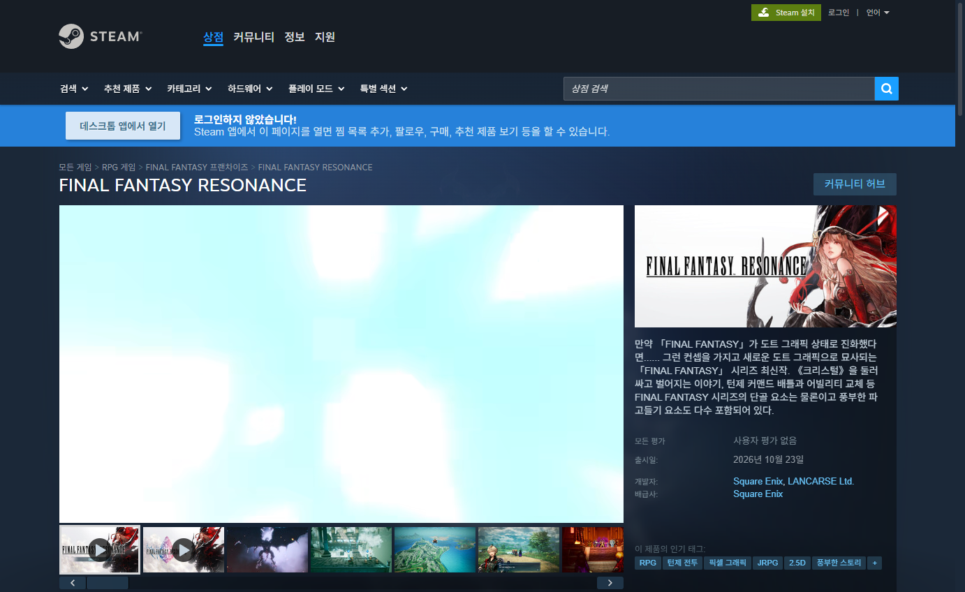Click the 로그인하지 않았습니다! banner heading
This screenshot has height=592, width=965.
(245, 119)
